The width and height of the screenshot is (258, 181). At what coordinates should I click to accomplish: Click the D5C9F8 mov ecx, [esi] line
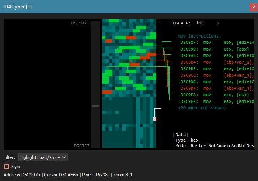(x=214, y=95)
